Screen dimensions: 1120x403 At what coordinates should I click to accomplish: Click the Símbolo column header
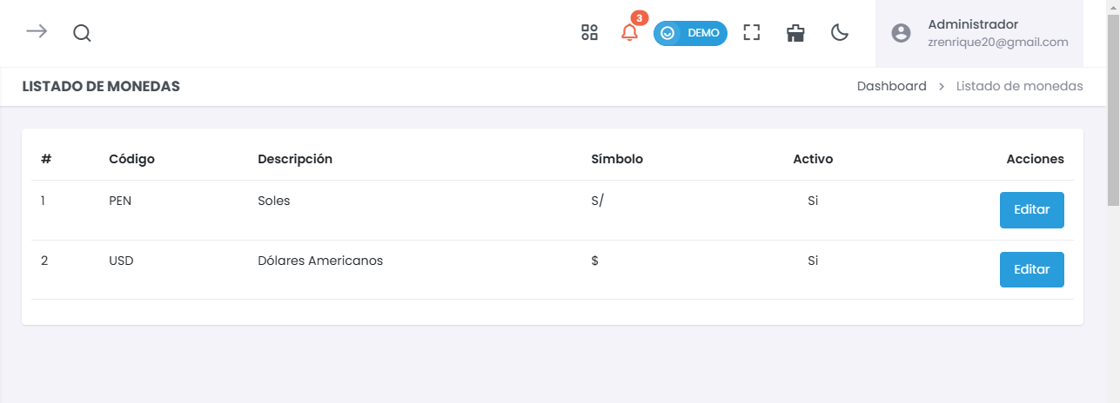coord(617,159)
